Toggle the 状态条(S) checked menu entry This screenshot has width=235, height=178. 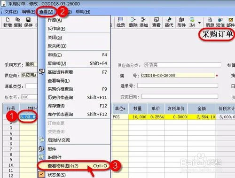pos(74,175)
